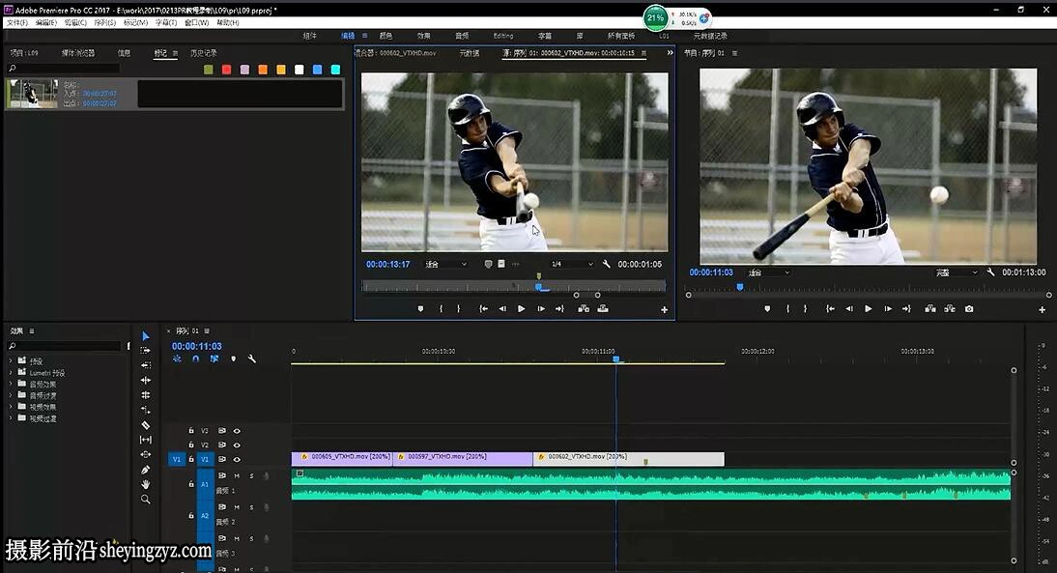Click the markers panel search field

click(x=64, y=69)
